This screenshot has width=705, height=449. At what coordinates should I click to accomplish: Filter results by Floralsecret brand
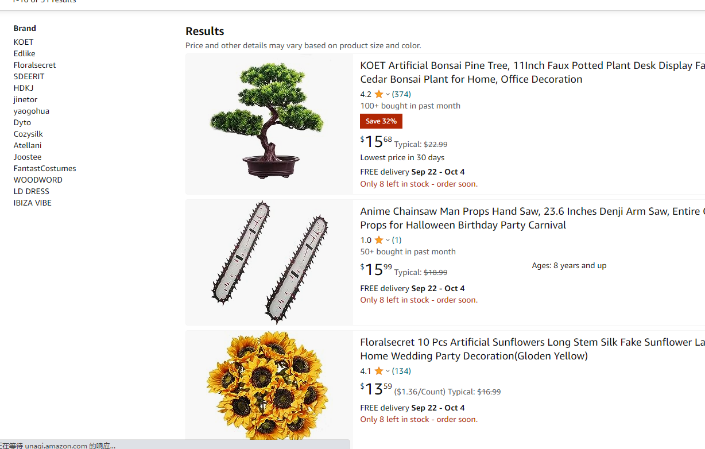(34, 65)
